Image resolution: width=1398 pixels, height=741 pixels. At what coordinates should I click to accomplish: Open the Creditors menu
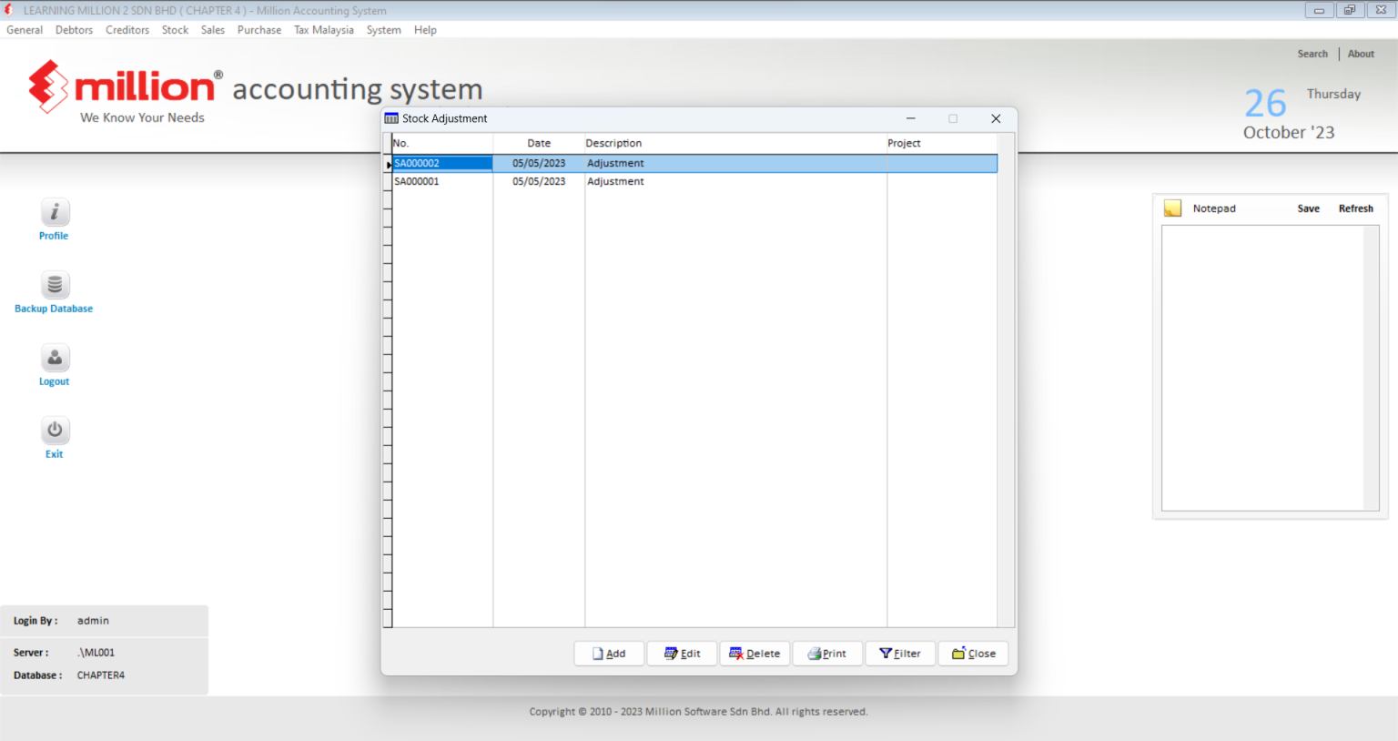127,30
